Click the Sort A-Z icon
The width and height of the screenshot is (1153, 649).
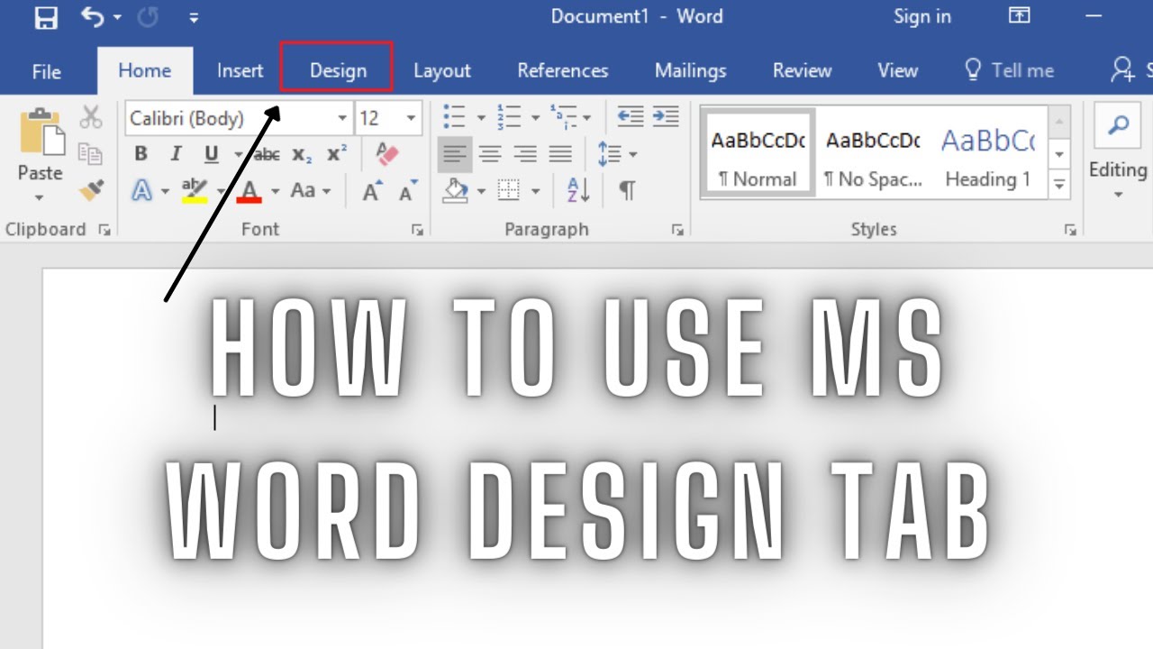pos(578,190)
